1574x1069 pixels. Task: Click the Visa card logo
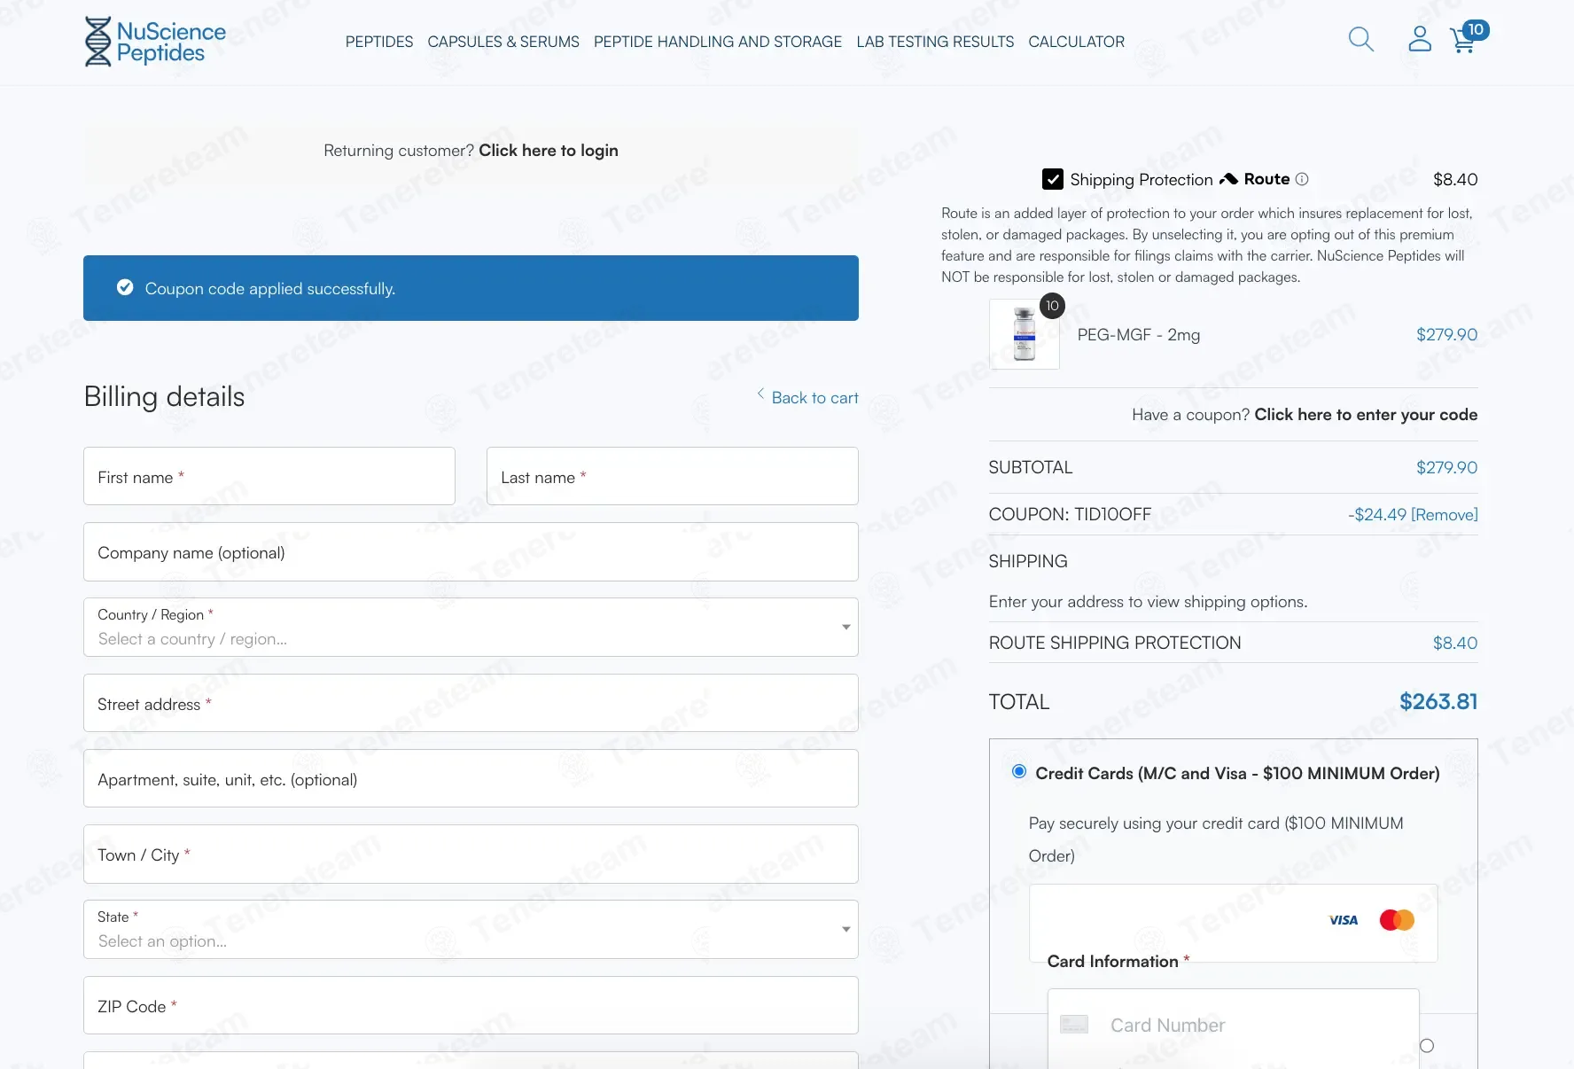(1344, 920)
